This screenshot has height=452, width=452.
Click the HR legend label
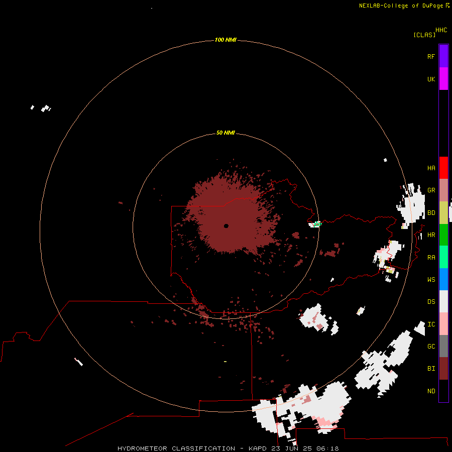tap(431, 235)
